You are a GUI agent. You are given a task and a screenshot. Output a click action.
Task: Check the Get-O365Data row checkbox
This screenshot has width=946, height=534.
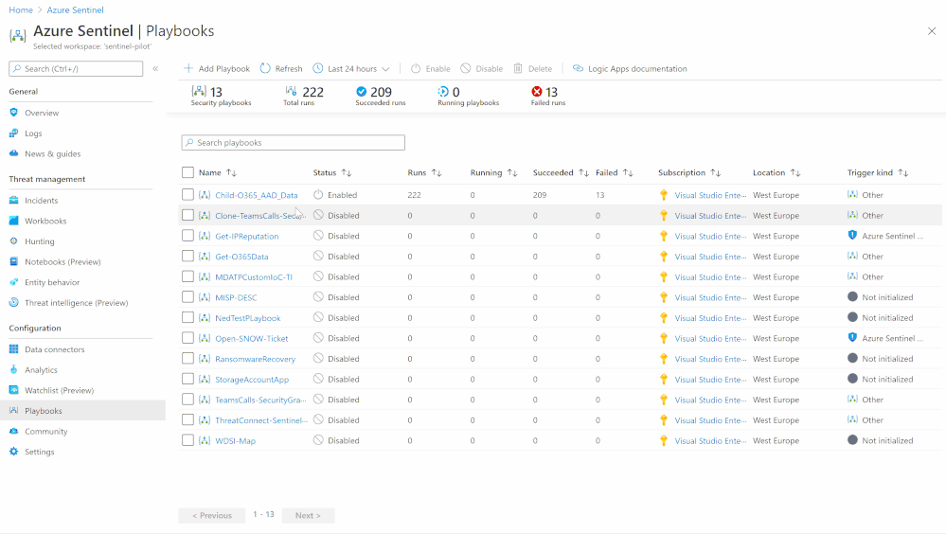pos(187,256)
